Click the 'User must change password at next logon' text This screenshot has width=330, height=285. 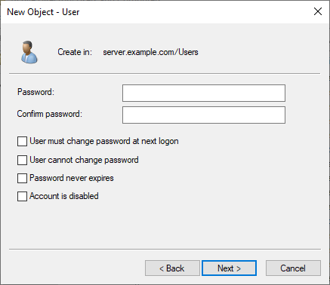pyautogui.click(x=104, y=141)
